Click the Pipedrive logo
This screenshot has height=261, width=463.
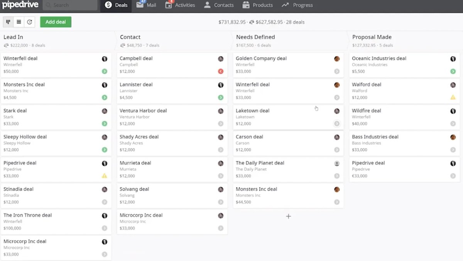pos(20,5)
